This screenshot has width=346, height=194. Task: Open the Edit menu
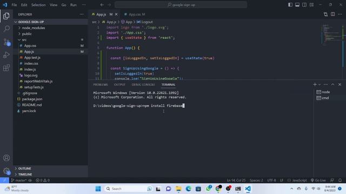click(x=24, y=5)
